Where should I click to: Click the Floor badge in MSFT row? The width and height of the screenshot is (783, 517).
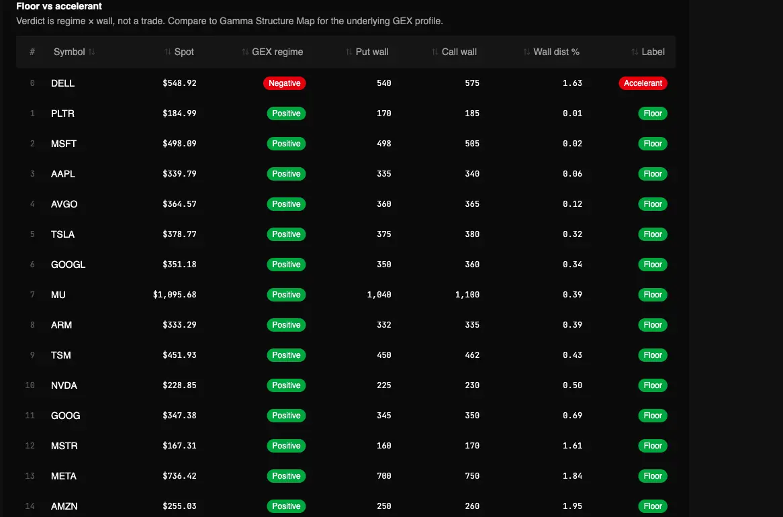(x=653, y=144)
